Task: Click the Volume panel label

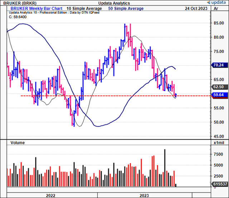Action: [x=18, y=143]
